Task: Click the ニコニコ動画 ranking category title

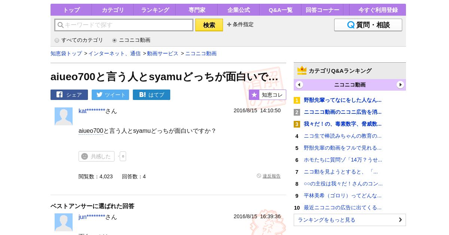Action: [x=350, y=85]
